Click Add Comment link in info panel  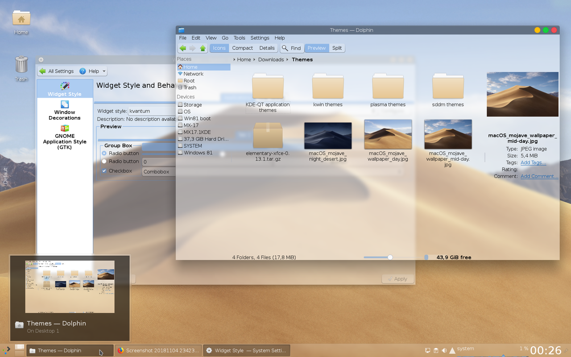click(539, 176)
